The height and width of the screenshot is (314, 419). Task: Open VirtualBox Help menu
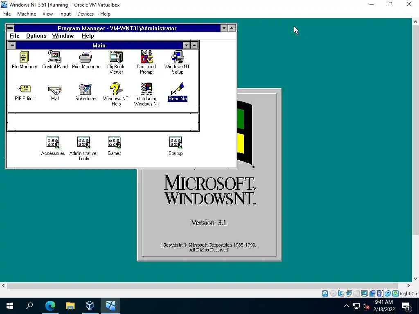[x=105, y=14]
